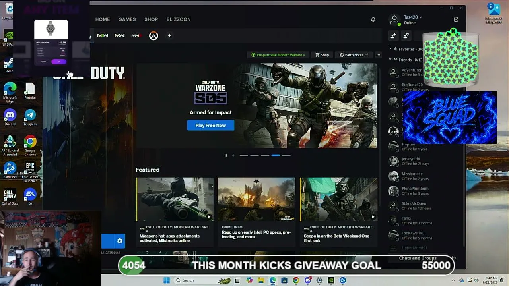
Task: Open File Explorer from taskbar
Action: pyautogui.click(x=261, y=280)
